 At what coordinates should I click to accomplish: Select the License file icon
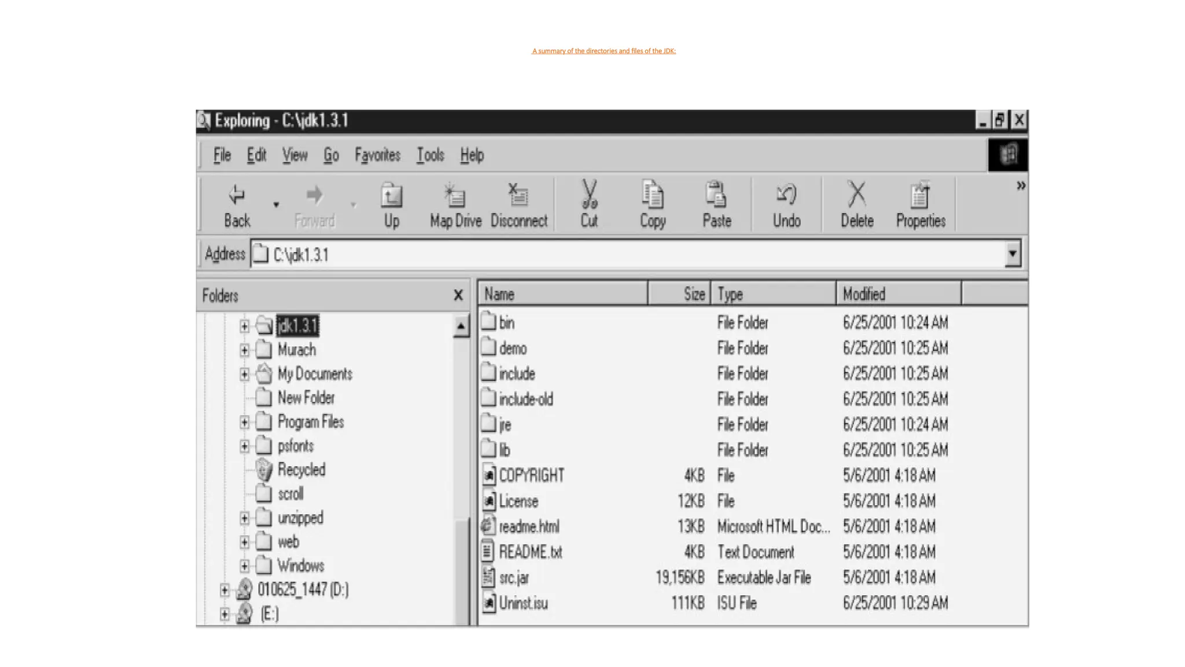point(489,500)
